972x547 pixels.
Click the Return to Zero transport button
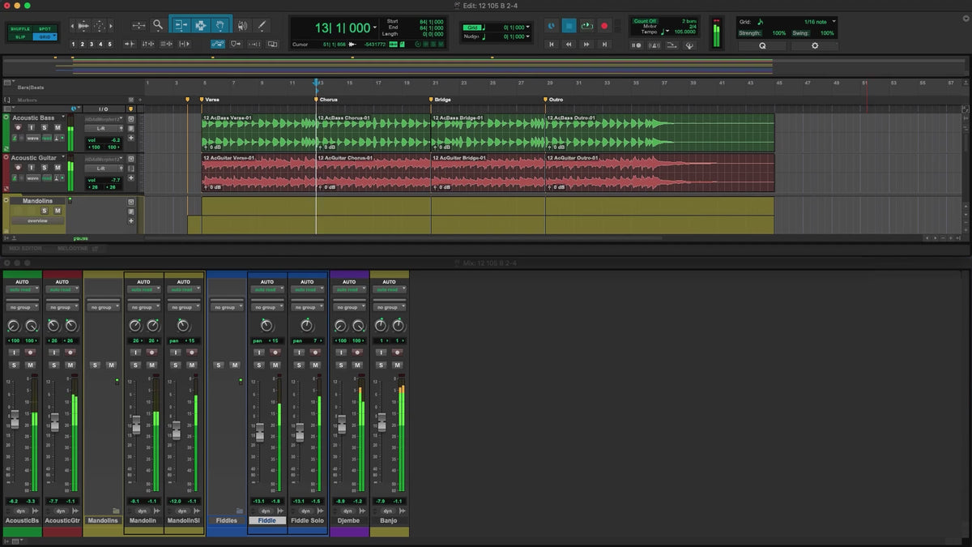[x=552, y=45]
